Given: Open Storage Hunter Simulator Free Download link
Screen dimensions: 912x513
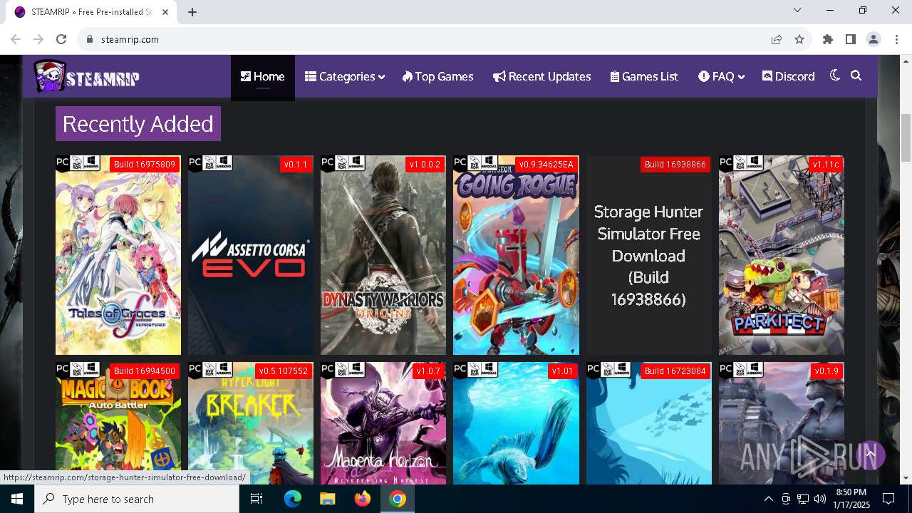Looking at the screenshot, I should click(x=648, y=255).
